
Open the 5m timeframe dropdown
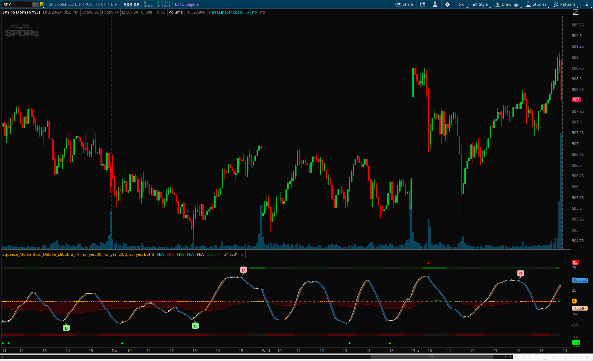(x=462, y=4)
